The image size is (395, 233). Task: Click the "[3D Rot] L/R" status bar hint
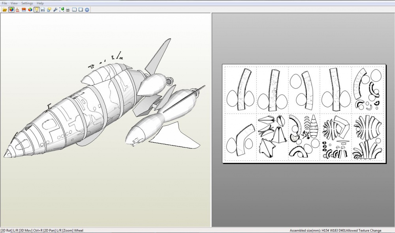(x=9, y=231)
